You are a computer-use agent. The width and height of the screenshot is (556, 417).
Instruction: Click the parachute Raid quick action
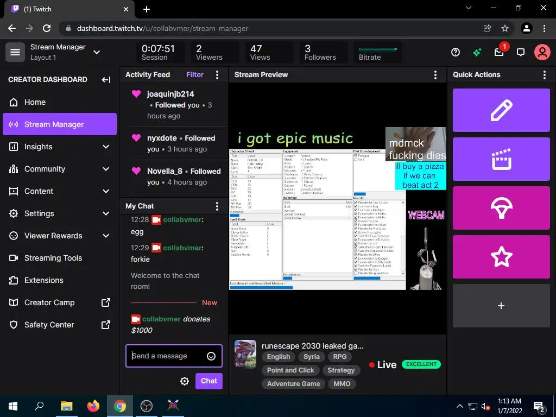(501, 208)
